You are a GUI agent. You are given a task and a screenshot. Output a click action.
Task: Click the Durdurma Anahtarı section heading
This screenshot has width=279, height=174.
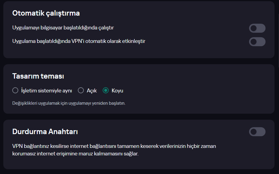point(45,132)
